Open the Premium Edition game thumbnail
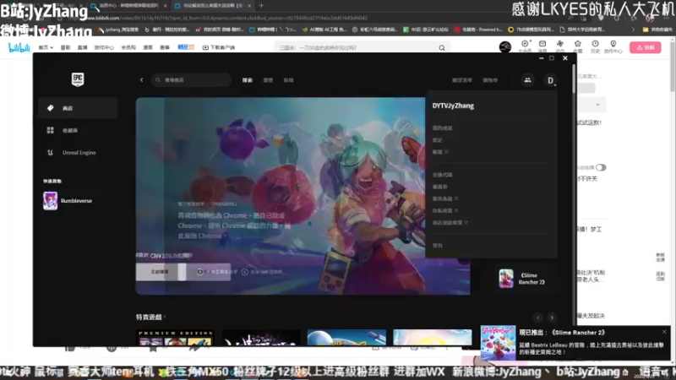 175,338
